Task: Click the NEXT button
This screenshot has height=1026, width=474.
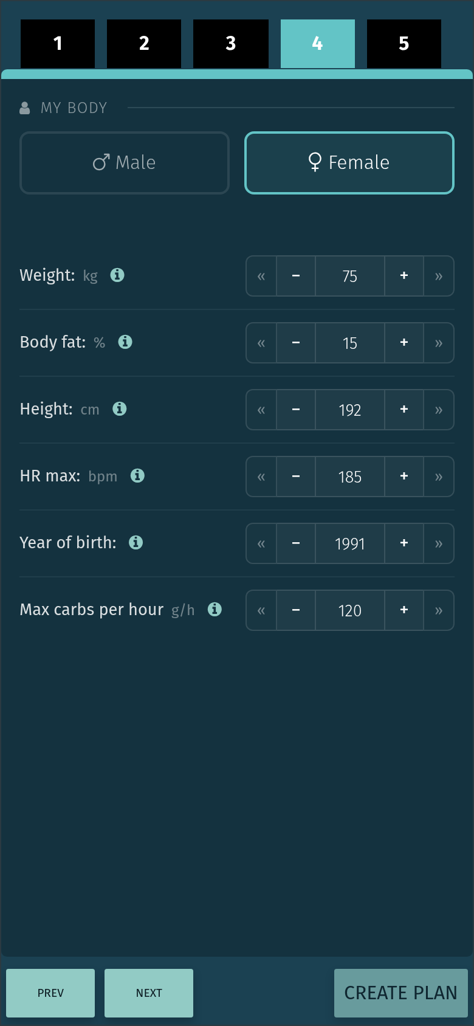Action: coord(149,993)
